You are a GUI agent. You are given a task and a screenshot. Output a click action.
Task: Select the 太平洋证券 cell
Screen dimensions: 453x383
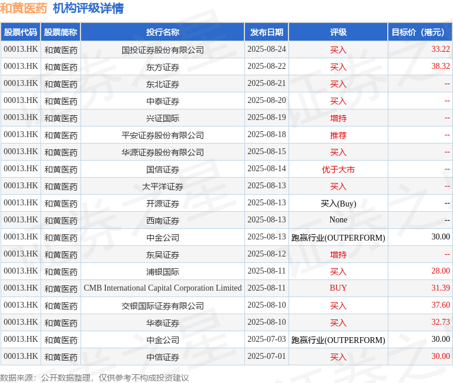pyautogui.click(x=163, y=186)
